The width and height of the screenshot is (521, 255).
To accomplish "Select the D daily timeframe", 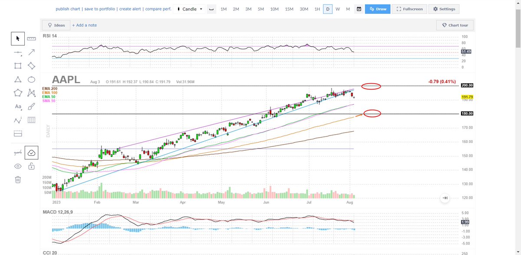I will 328,9.
